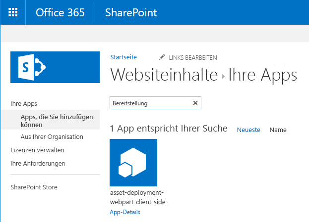Viewport: 309px width, 222px height.
Task: Open the Office 365 app launcher grid
Action: [13, 12]
